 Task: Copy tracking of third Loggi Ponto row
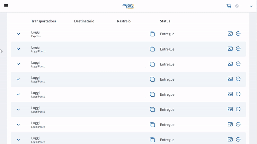pos(152,79)
